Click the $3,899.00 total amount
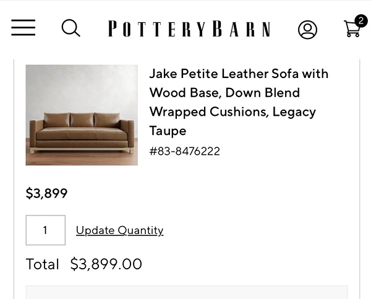The image size is (371, 299). pos(106,264)
